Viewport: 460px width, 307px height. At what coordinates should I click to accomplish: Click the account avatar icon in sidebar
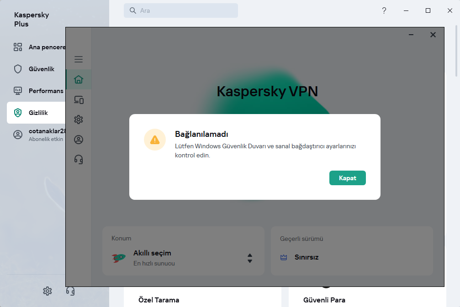pos(18,135)
